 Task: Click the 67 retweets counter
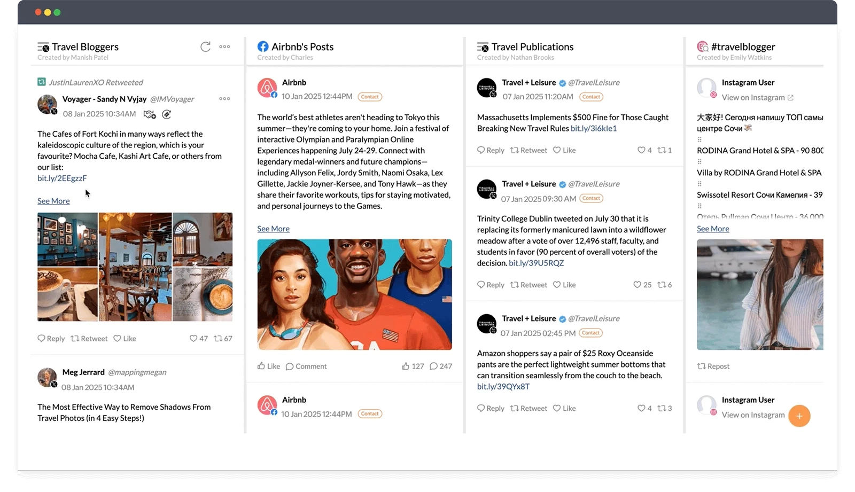(x=223, y=339)
